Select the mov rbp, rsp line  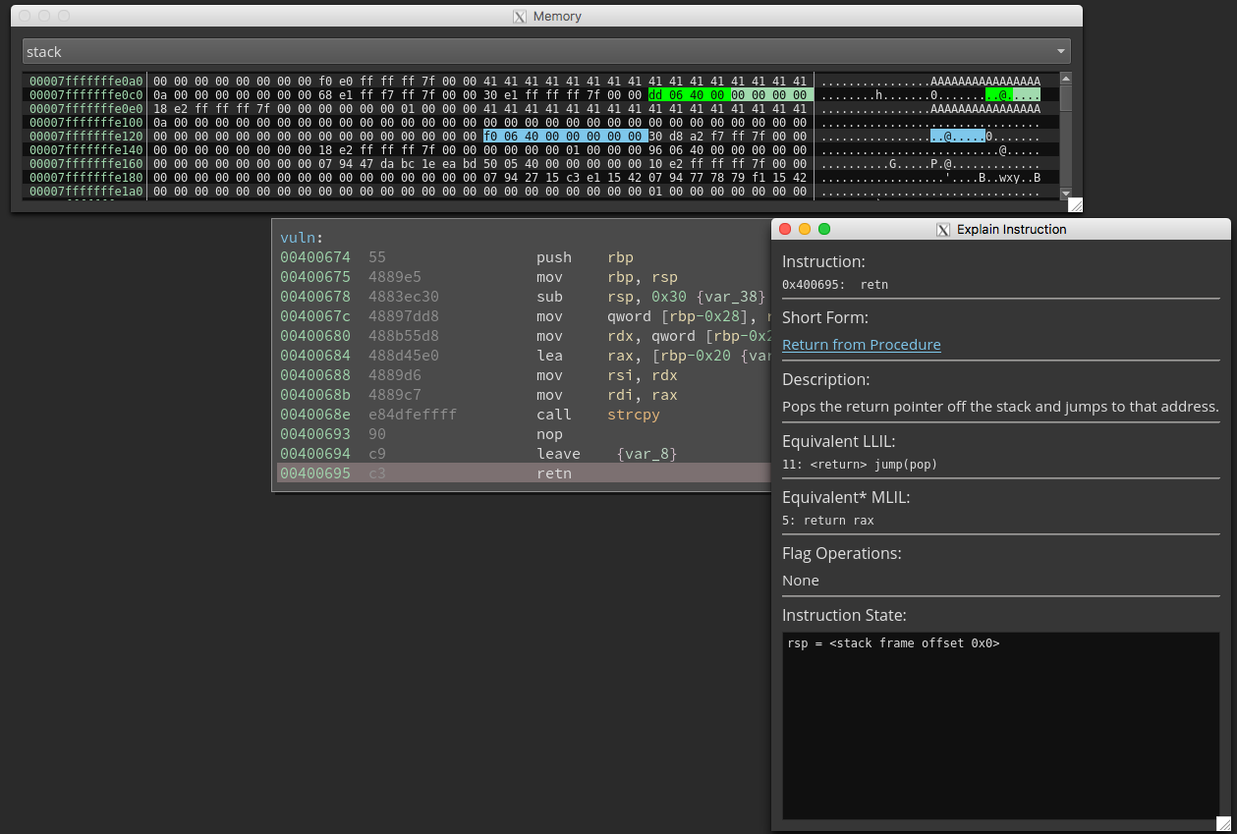pos(524,277)
